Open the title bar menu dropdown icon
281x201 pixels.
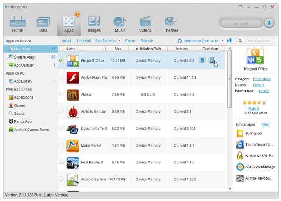(x=248, y=7)
